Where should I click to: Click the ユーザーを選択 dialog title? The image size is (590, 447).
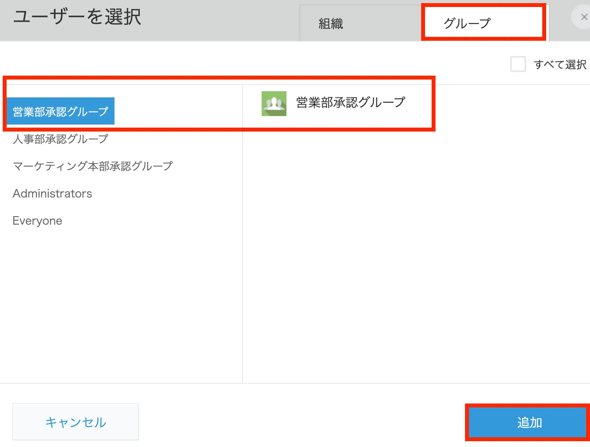[77, 17]
